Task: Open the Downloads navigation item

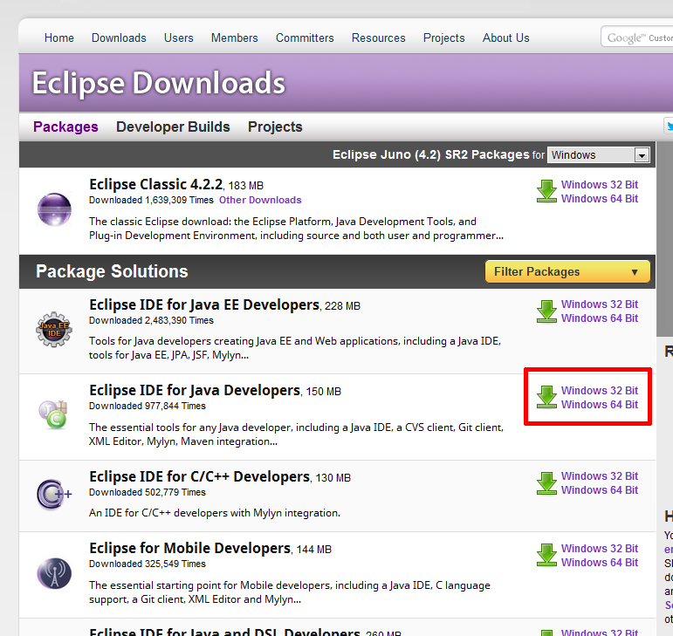Action: tap(119, 38)
